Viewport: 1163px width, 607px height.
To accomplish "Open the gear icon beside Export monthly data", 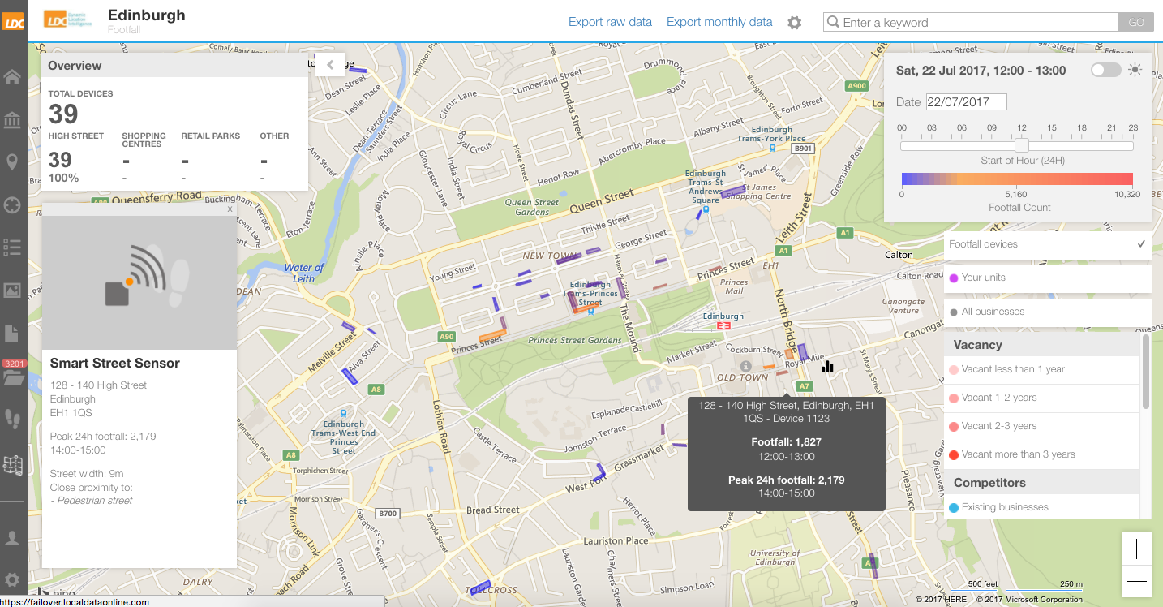I will click(795, 23).
